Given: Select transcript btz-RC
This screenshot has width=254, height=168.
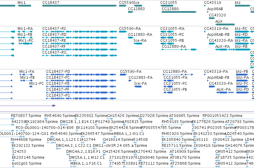Looking at the screenshot, I should 241,29.
